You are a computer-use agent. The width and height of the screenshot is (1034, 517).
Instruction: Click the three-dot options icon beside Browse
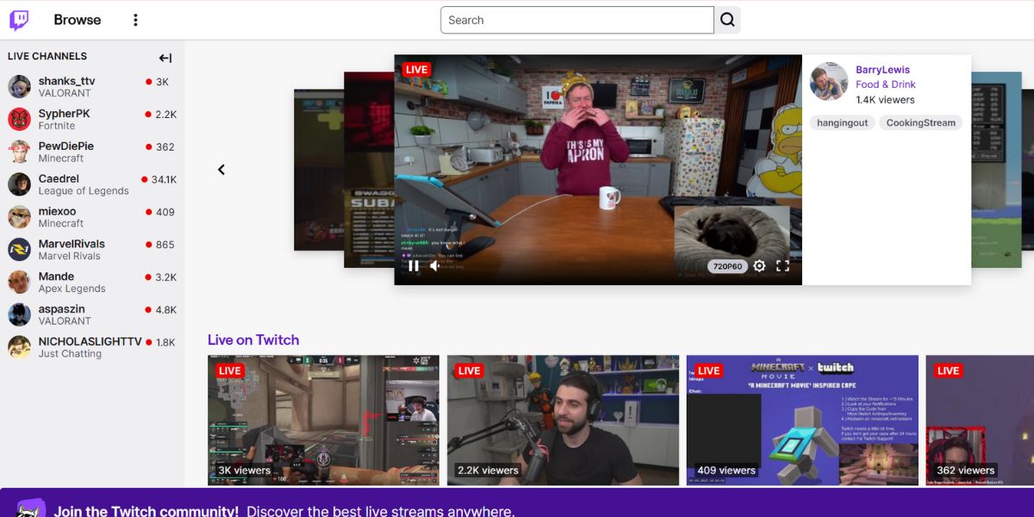135,19
